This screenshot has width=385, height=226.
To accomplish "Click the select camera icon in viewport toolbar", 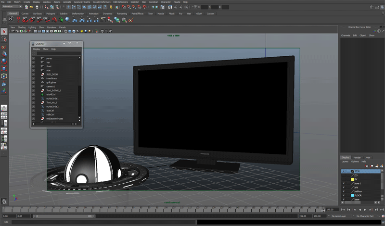I will pos(13,31).
